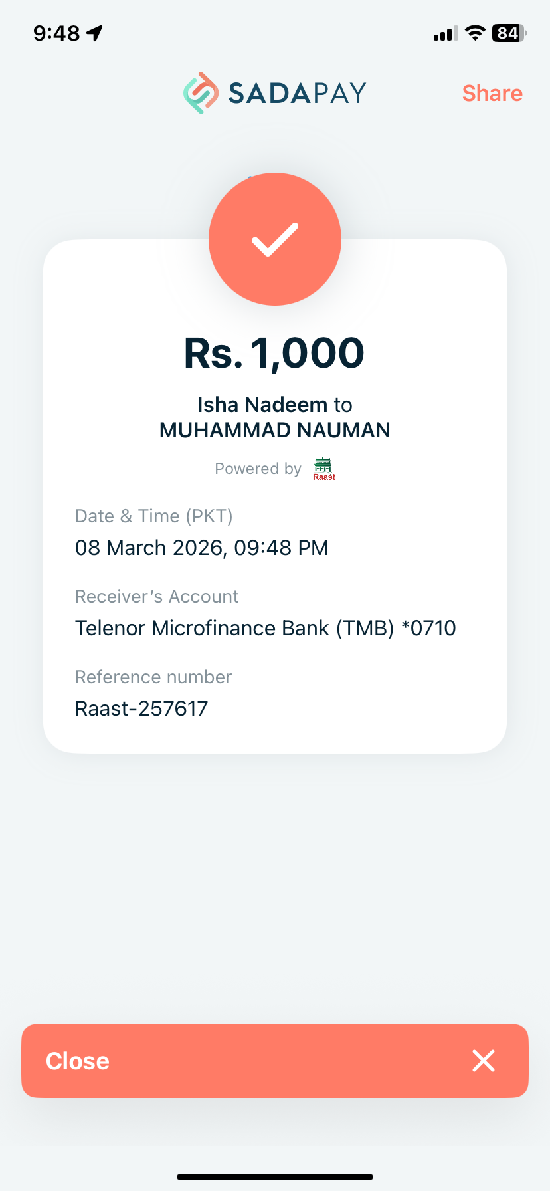Share the transaction receipt
Viewport: 550px width, 1191px height.
(492, 94)
